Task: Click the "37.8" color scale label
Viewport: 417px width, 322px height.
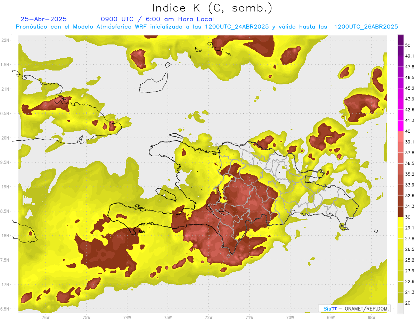Action: click(x=410, y=152)
